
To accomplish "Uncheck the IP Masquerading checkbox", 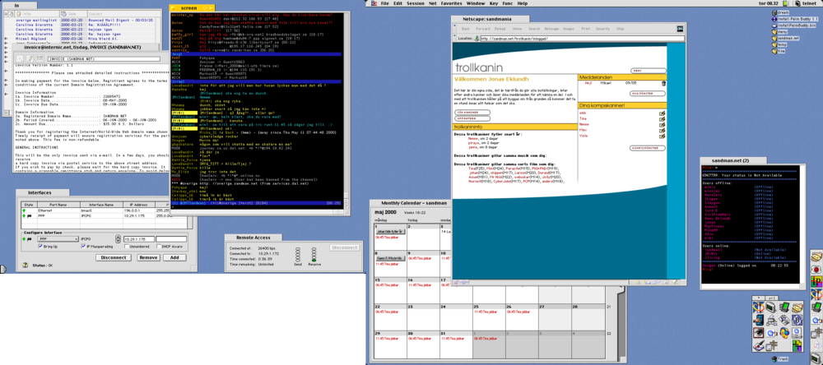I will [x=82, y=246].
